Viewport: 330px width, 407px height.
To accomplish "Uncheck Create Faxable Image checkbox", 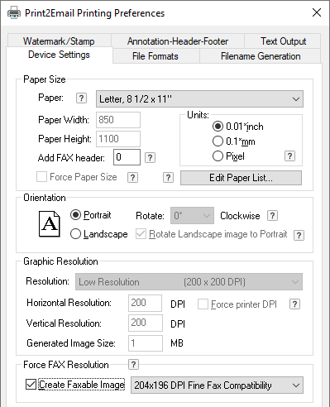I will [x=31, y=385].
